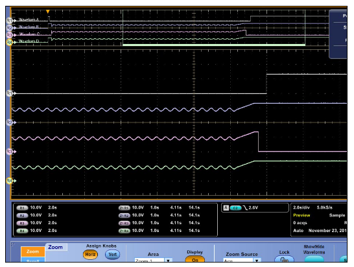Click the Waveform A label
The height and width of the screenshot is (267, 354).
[29, 19]
